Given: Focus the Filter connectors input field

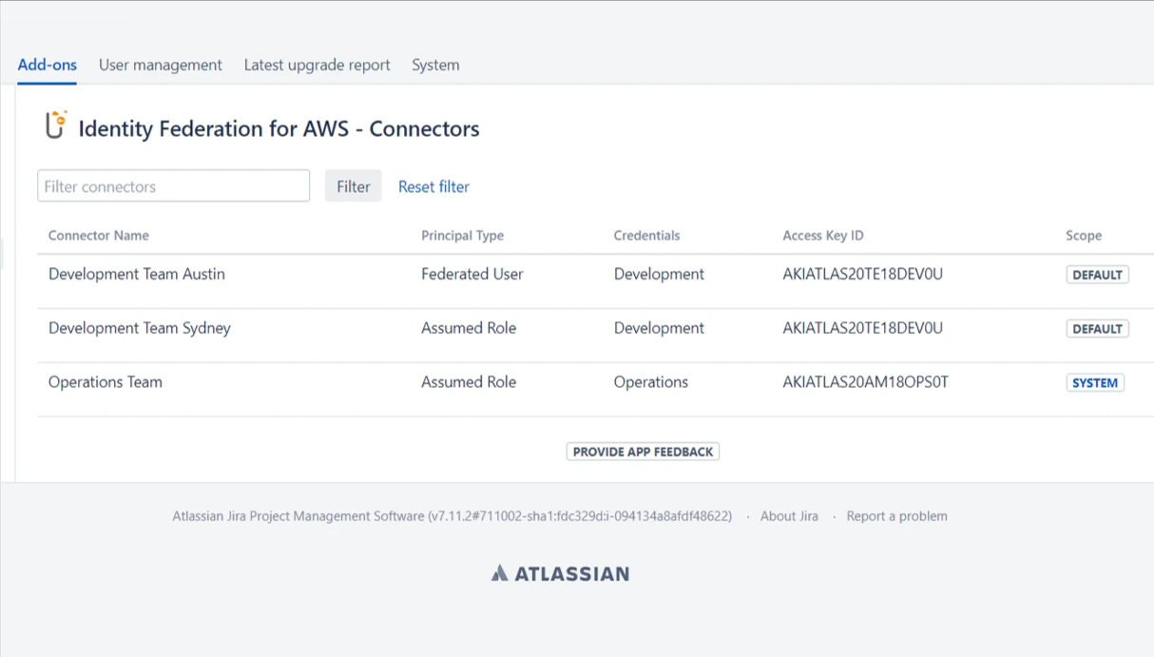Looking at the screenshot, I should tap(173, 186).
